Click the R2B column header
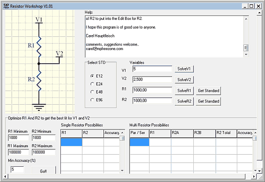 [205, 134]
